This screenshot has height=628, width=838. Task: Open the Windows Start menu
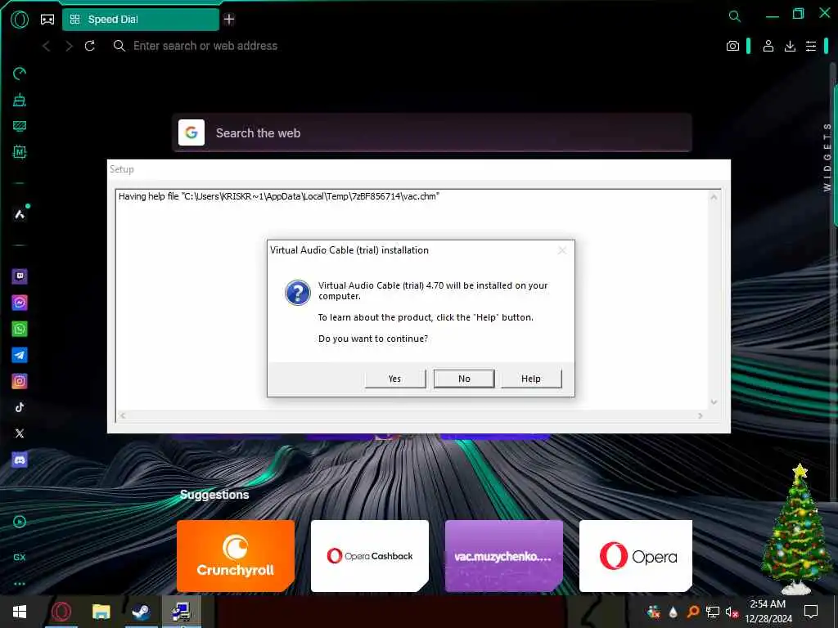pos(20,612)
